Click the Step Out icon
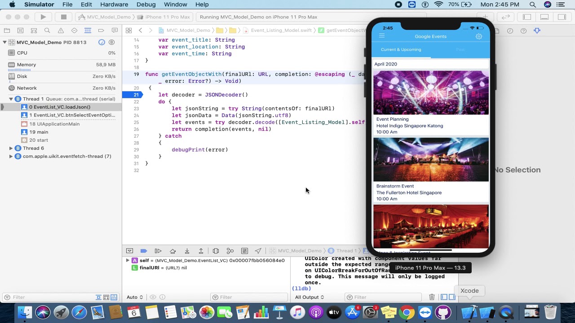 pos(201,251)
